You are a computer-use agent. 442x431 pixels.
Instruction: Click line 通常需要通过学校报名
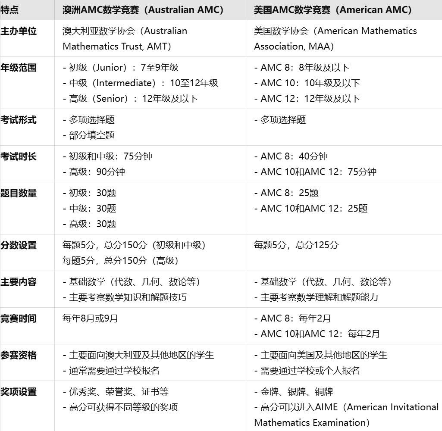coord(111,370)
